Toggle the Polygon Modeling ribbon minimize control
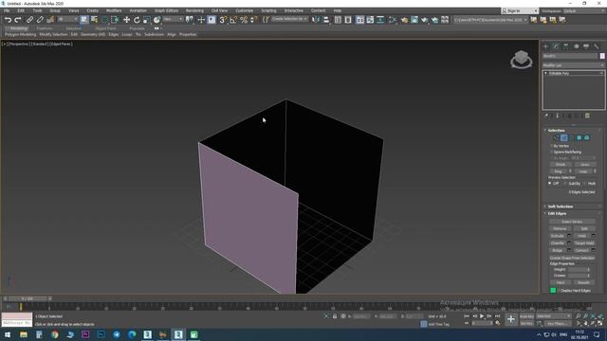The height and width of the screenshot is (341, 607). 156,28
